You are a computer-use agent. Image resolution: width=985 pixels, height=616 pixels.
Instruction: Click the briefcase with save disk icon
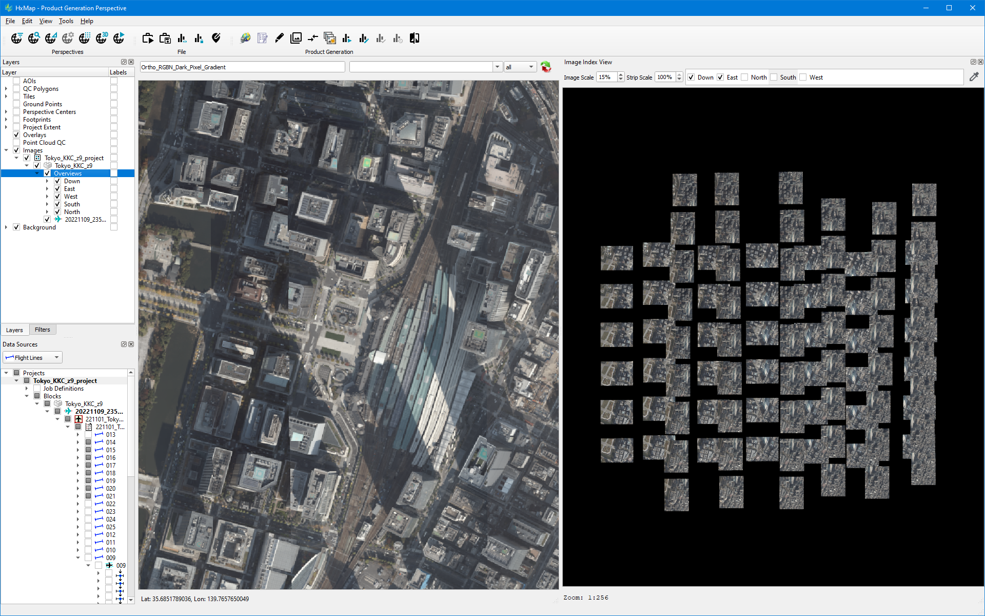[165, 38]
